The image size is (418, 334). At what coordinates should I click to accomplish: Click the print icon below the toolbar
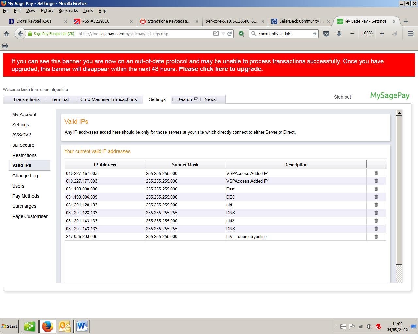(5, 45)
